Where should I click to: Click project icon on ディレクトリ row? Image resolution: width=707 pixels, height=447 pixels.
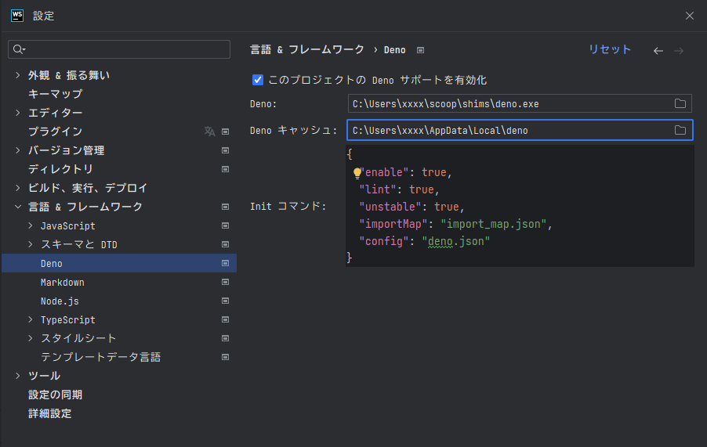[226, 169]
